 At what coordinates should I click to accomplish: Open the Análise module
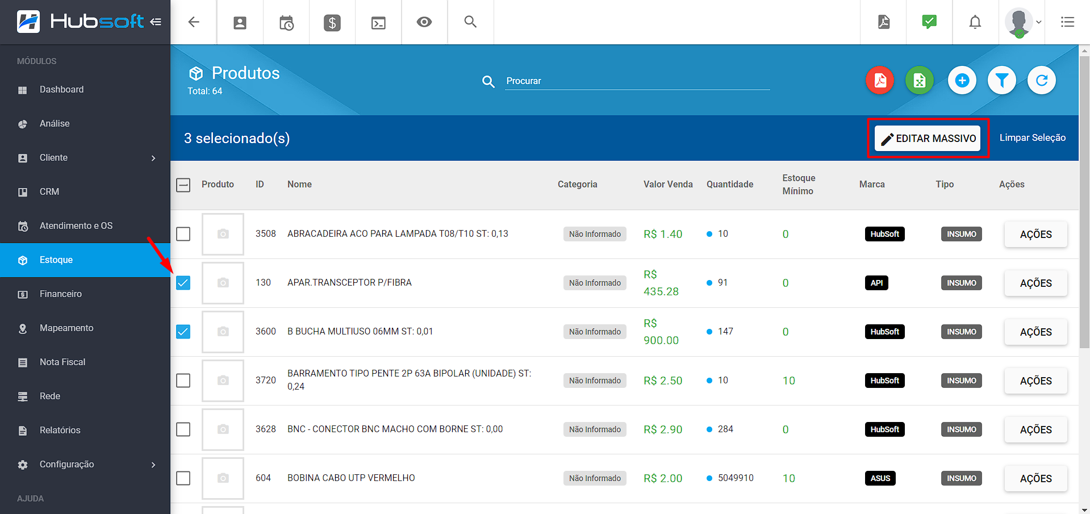pyautogui.click(x=85, y=124)
